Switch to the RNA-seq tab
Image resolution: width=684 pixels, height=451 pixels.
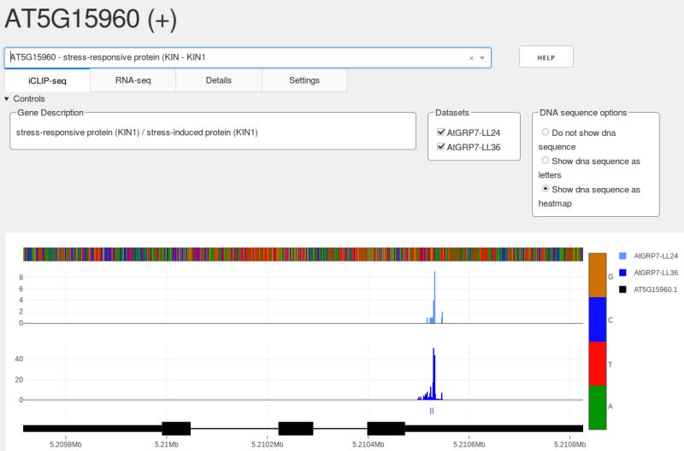(x=133, y=80)
